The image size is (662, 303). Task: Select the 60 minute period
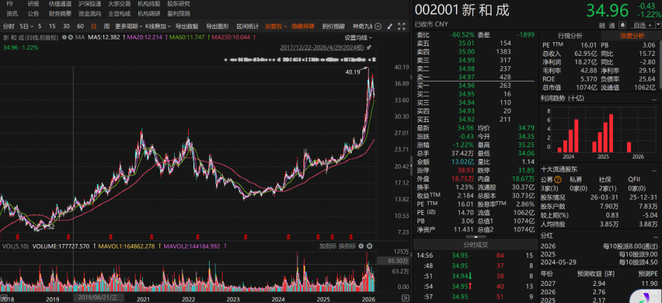[80, 26]
